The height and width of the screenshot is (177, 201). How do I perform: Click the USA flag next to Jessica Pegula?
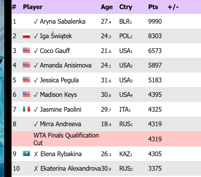pyautogui.click(x=26, y=80)
